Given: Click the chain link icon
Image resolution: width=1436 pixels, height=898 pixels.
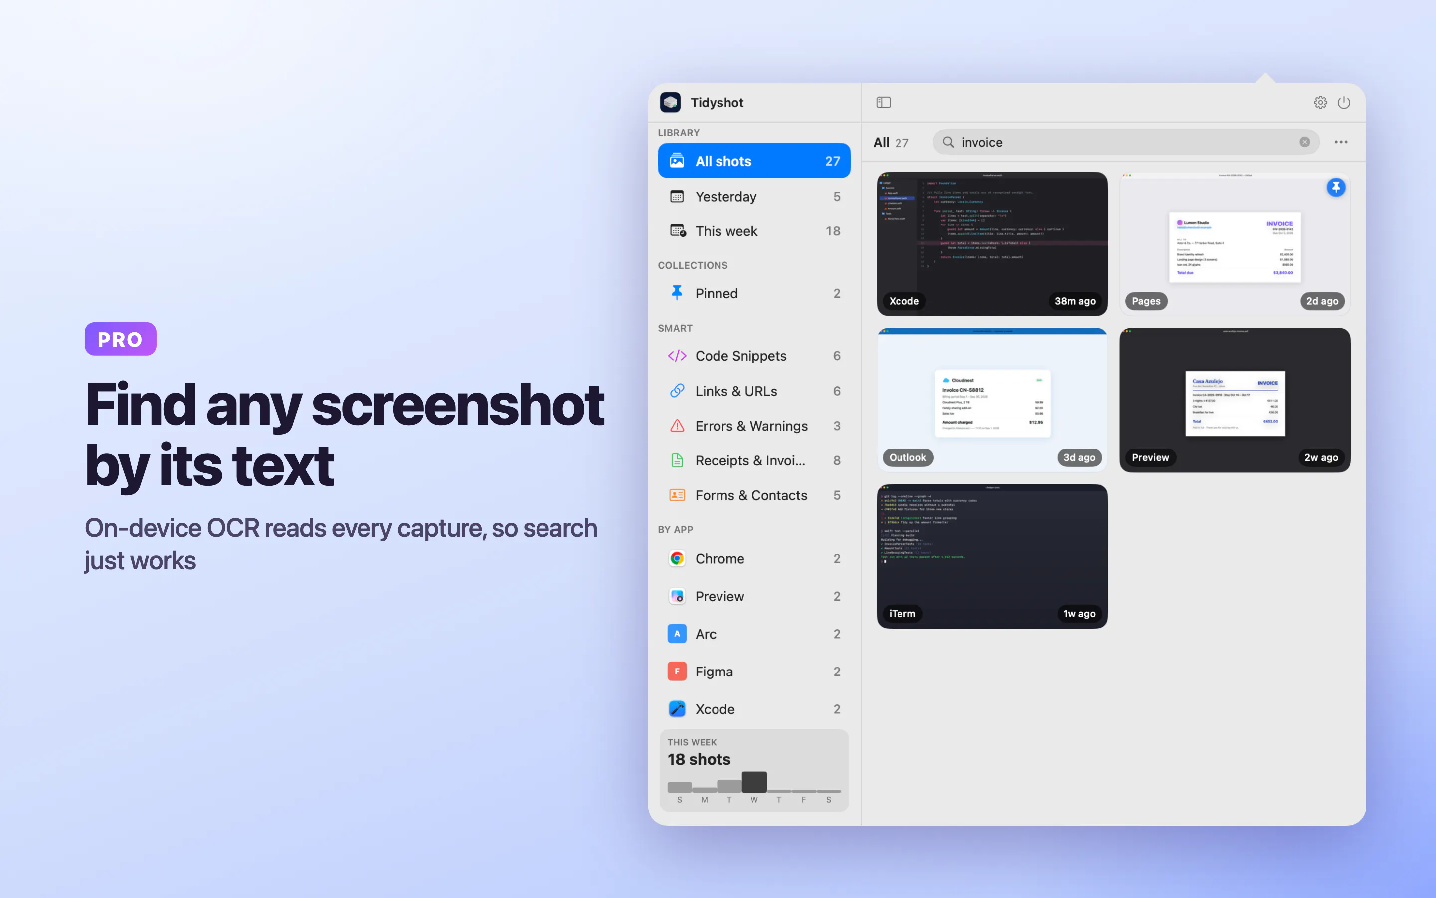Looking at the screenshot, I should 677,391.
